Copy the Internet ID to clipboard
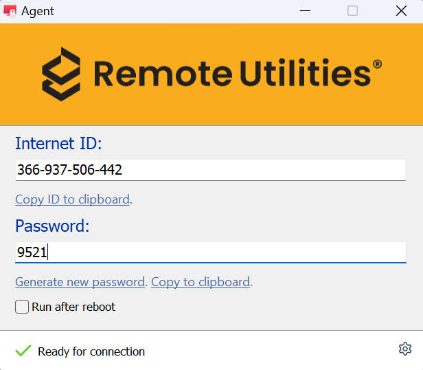423x370 pixels. point(72,199)
